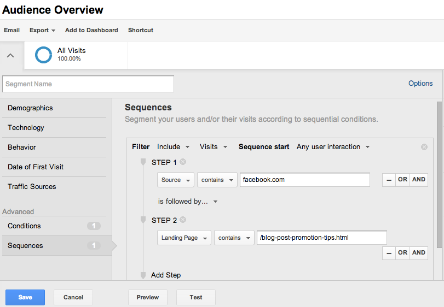Image resolution: width=444 pixels, height=307 pixels.
Task: Select the Date of First Visit section
Action: (x=54, y=167)
